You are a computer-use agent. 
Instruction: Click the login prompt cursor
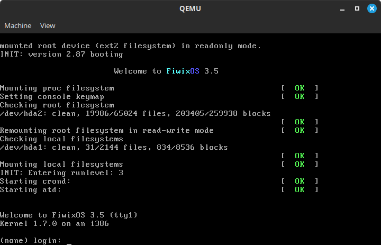[69, 241]
